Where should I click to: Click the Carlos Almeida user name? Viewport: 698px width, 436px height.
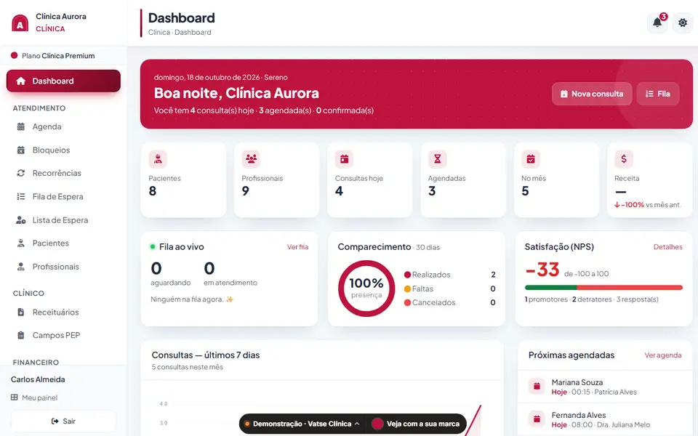click(38, 379)
